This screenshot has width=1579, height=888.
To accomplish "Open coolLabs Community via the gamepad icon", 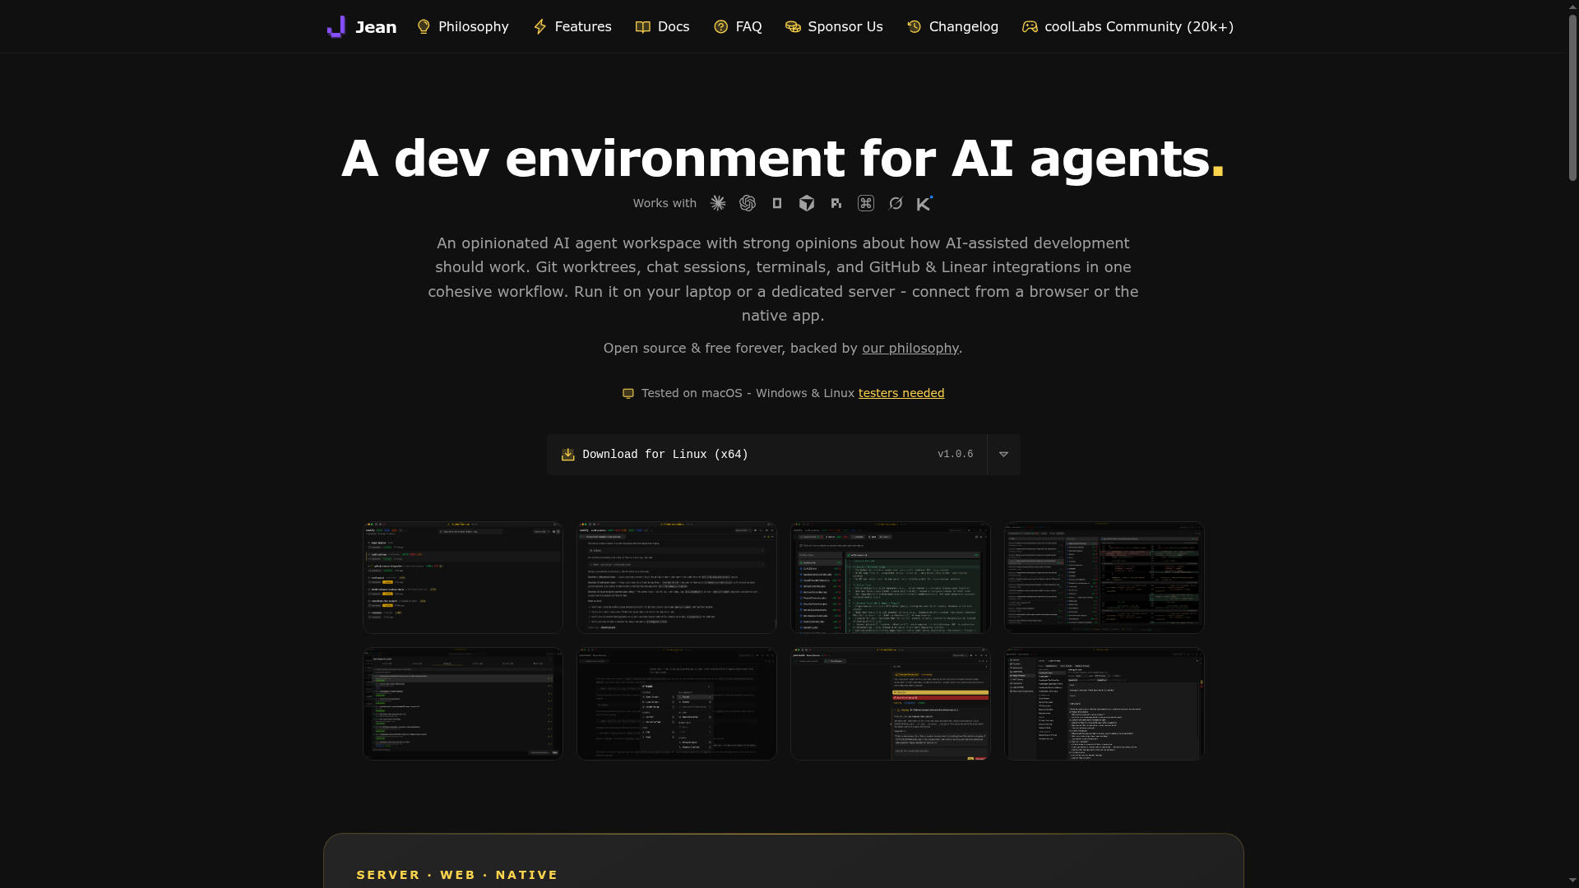I will tap(1030, 27).
